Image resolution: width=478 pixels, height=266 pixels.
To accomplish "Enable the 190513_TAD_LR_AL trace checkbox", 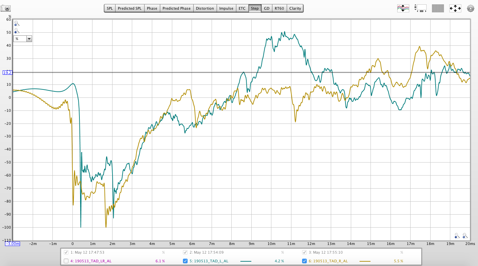I will pos(66,261).
